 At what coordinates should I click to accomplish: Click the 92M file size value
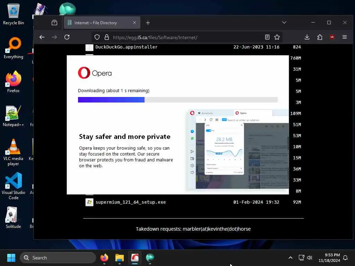[x=297, y=202]
